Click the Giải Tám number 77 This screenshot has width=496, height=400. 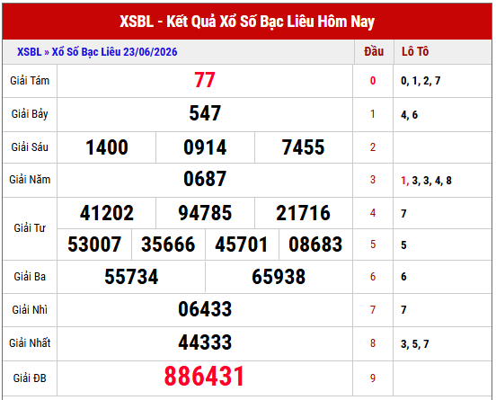(x=205, y=80)
